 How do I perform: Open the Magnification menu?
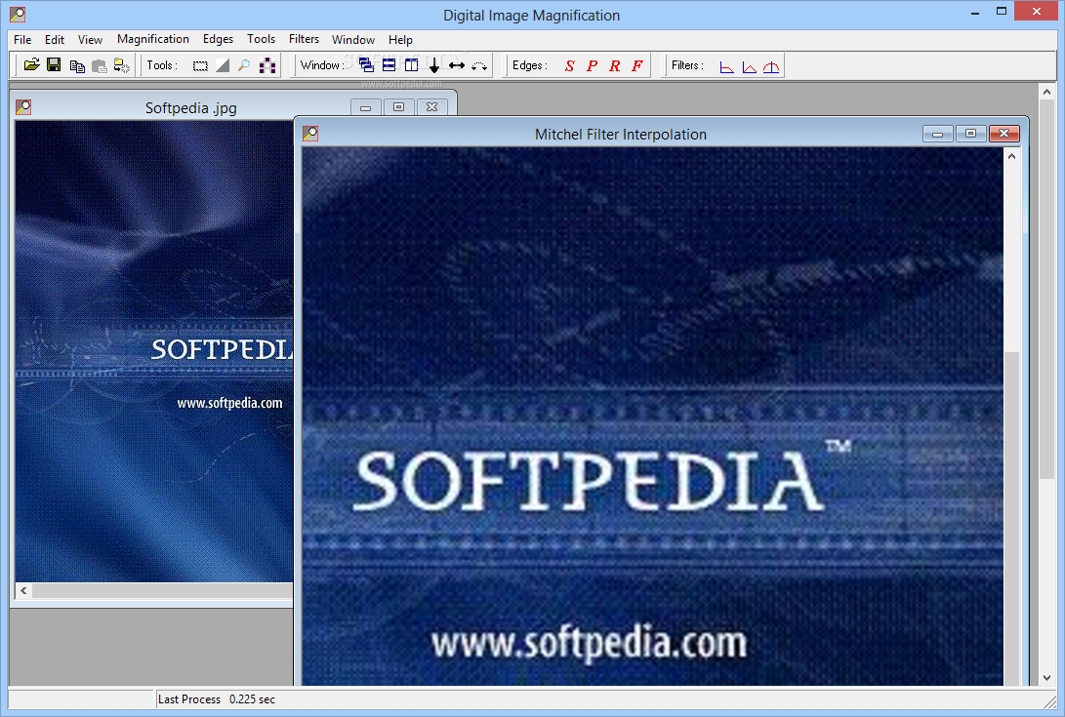pos(152,39)
